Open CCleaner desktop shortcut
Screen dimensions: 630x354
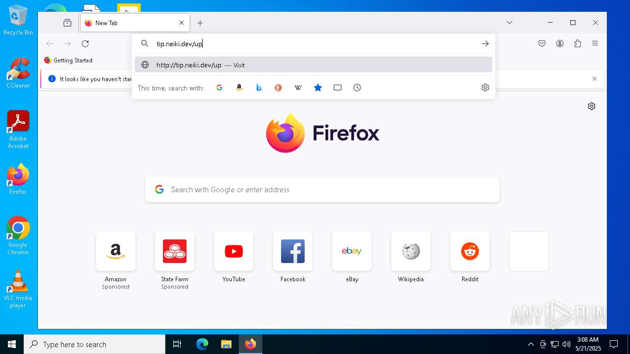pyautogui.click(x=18, y=73)
